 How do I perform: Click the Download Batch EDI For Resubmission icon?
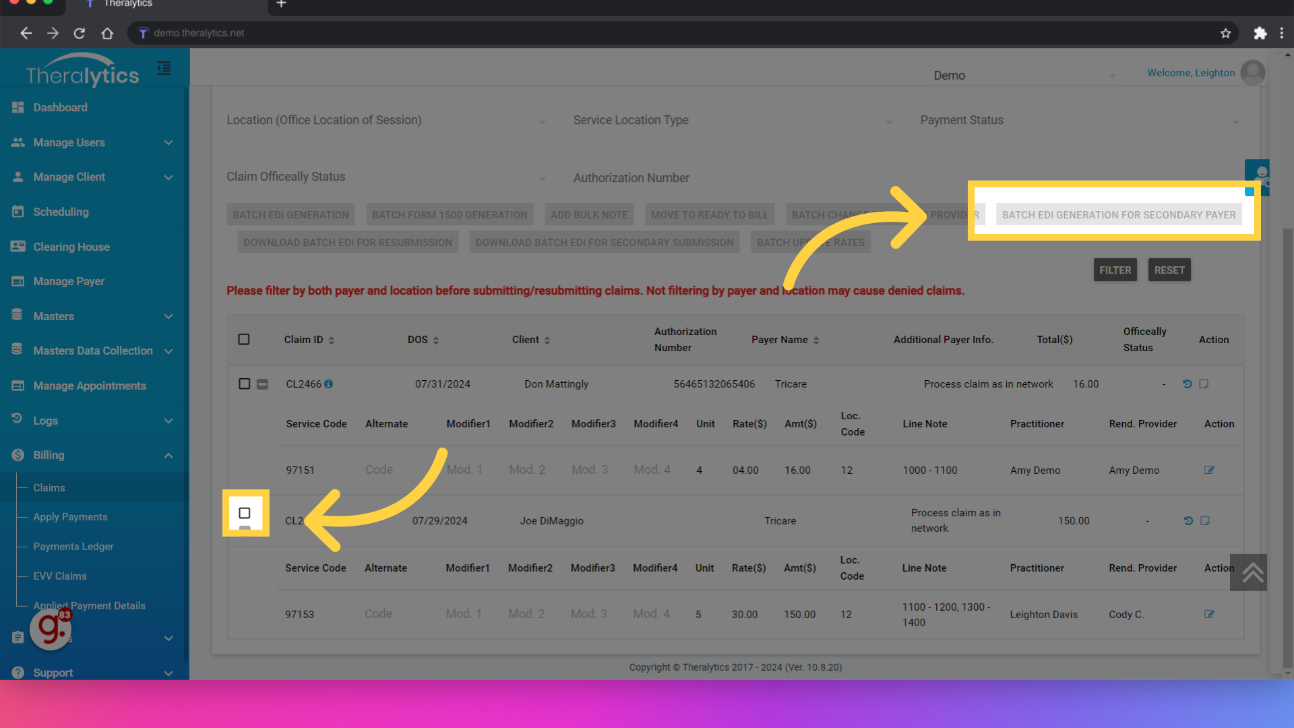coord(346,242)
